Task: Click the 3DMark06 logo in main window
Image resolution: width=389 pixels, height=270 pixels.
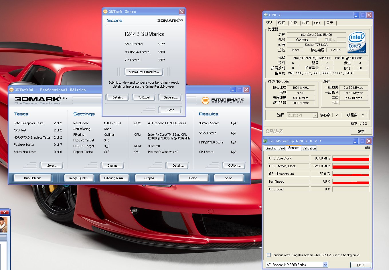Action: (40, 100)
